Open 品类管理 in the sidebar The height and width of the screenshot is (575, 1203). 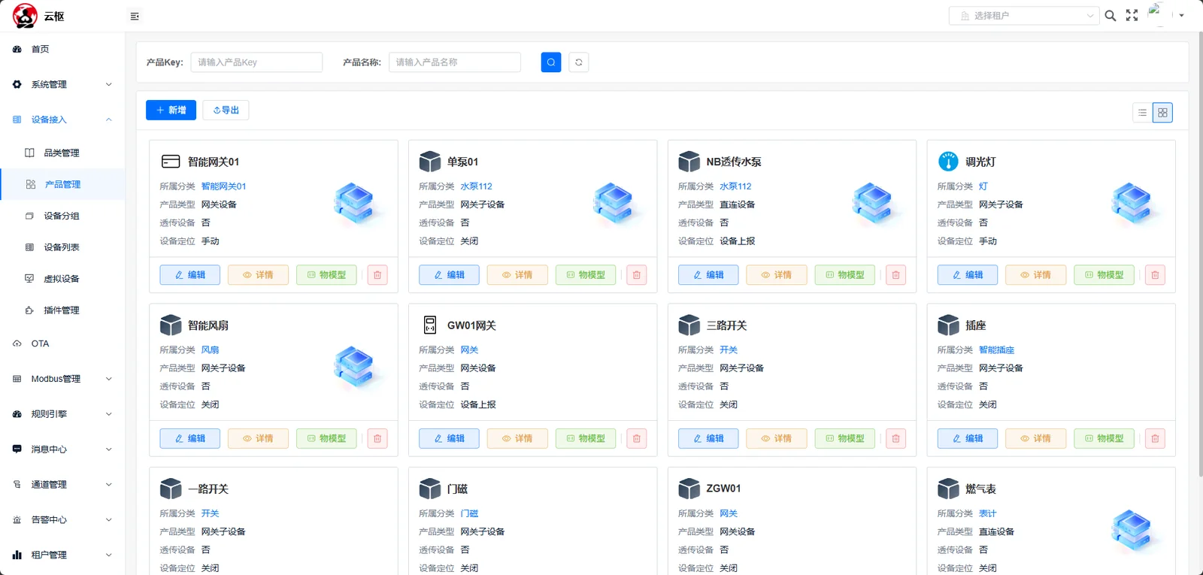(62, 153)
